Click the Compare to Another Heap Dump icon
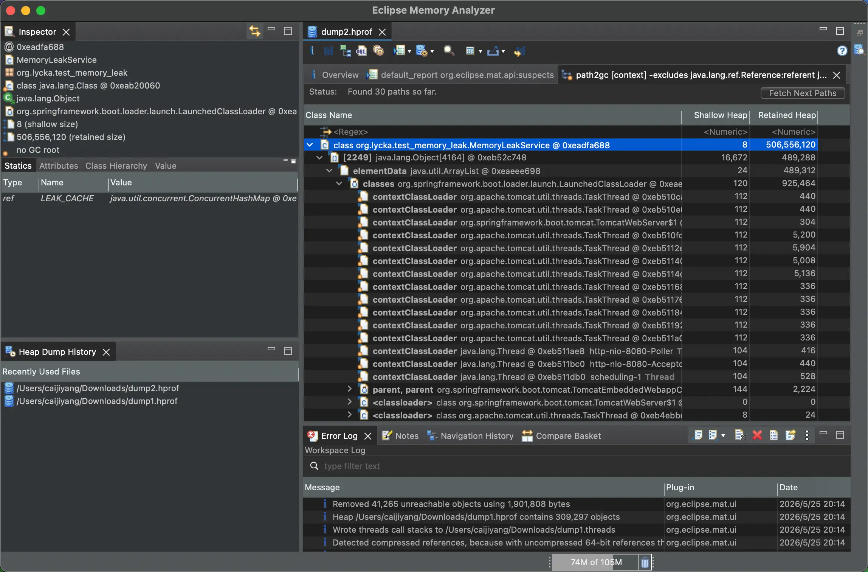 tap(519, 51)
